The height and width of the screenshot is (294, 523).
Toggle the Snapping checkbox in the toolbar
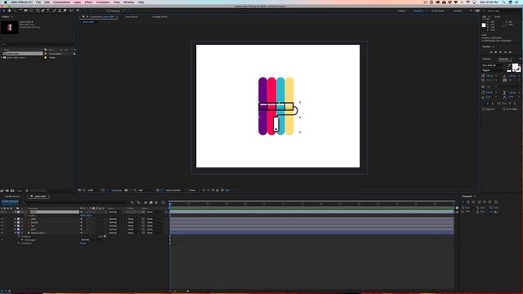pos(108,11)
